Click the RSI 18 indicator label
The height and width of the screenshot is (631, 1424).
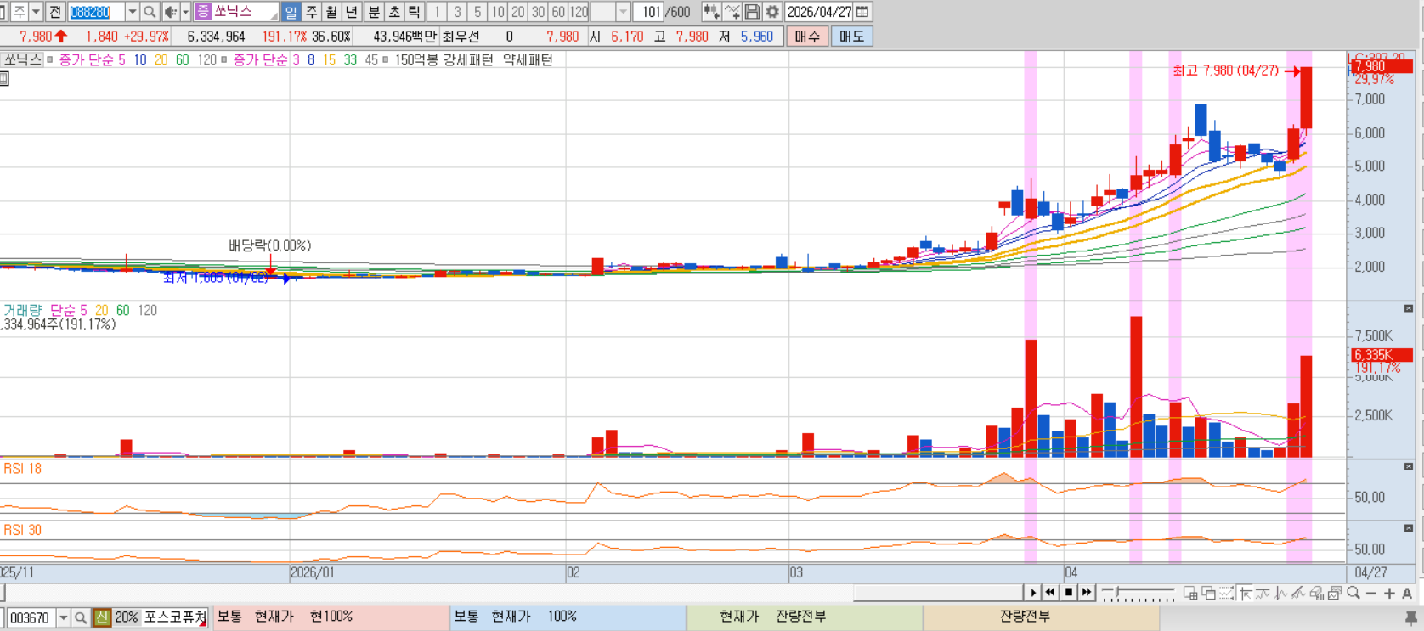23,469
